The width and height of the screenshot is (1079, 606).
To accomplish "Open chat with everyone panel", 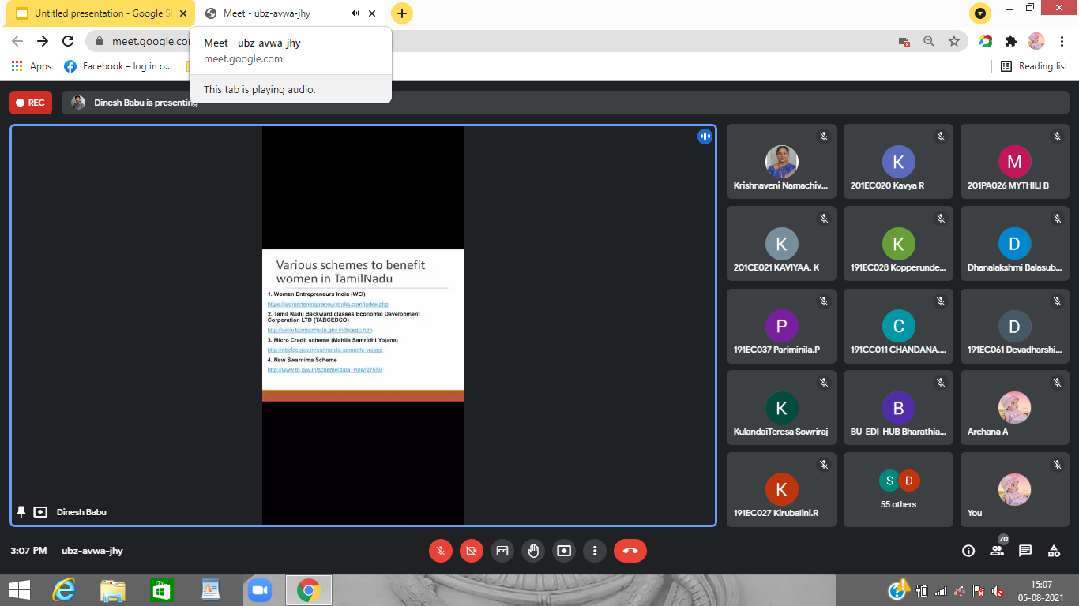I will pyautogui.click(x=1025, y=551).
